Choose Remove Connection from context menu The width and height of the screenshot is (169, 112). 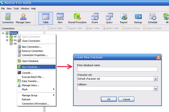point(36,51)
